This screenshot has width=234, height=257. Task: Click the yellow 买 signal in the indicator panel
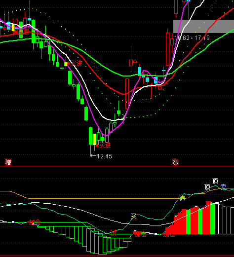(134, 216)
